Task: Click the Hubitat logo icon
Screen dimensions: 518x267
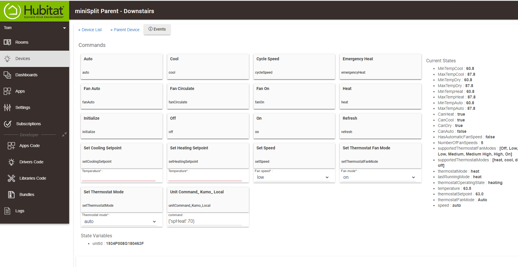Action: (12, 11)
